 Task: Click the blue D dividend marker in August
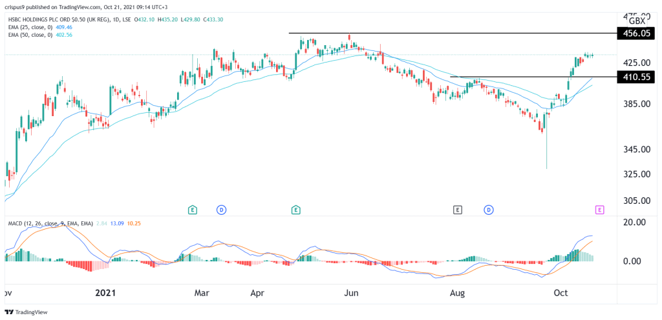tap(489, 209)
